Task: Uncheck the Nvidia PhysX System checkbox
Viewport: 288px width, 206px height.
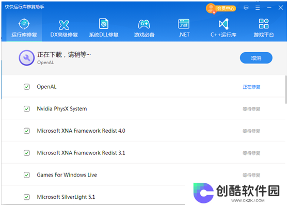Action: click(x=27, y=108)
